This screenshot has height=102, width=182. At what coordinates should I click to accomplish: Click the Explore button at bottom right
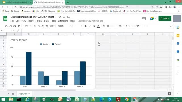click(169, 94)
